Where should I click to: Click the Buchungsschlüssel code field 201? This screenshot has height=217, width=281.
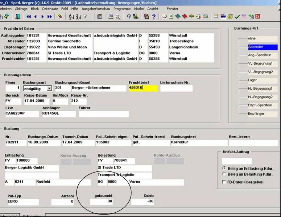[63, 88]
